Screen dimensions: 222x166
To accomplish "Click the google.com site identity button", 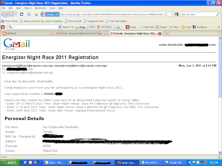I will point(50,14).
